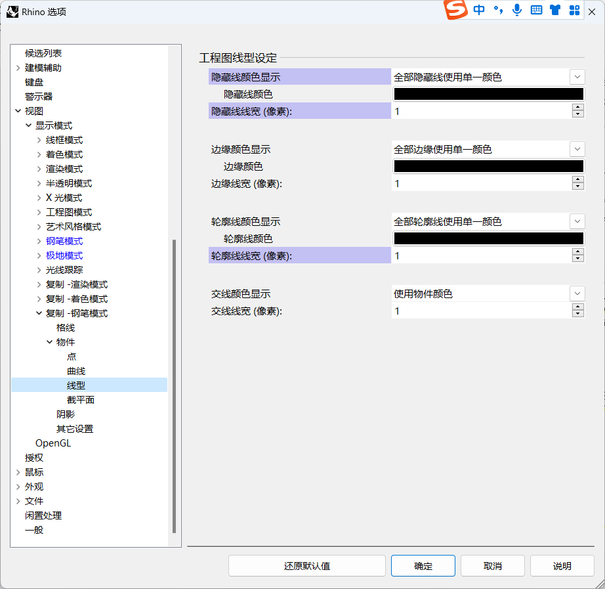This screenshot has width=605, height=589.
Task: Open the 边缘颜色显示 dropdown
Action: tap(577, 149)
